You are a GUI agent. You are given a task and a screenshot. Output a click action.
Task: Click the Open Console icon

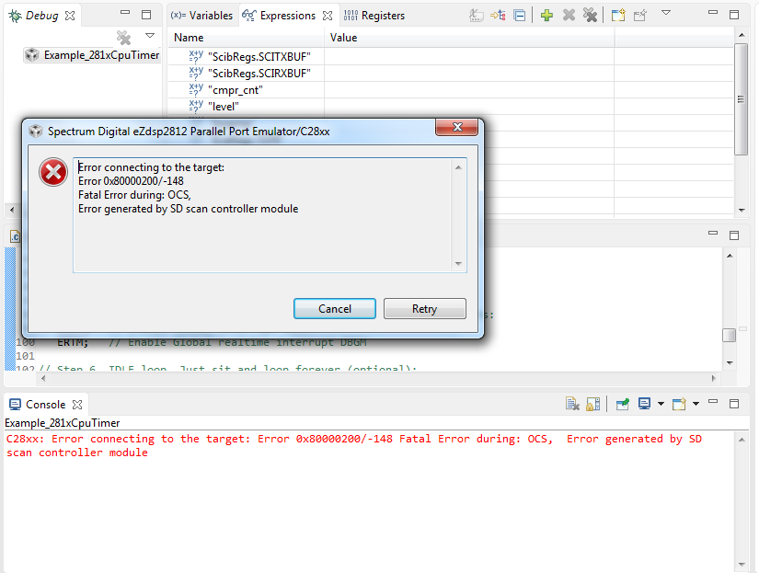click(x=680, y=404)
